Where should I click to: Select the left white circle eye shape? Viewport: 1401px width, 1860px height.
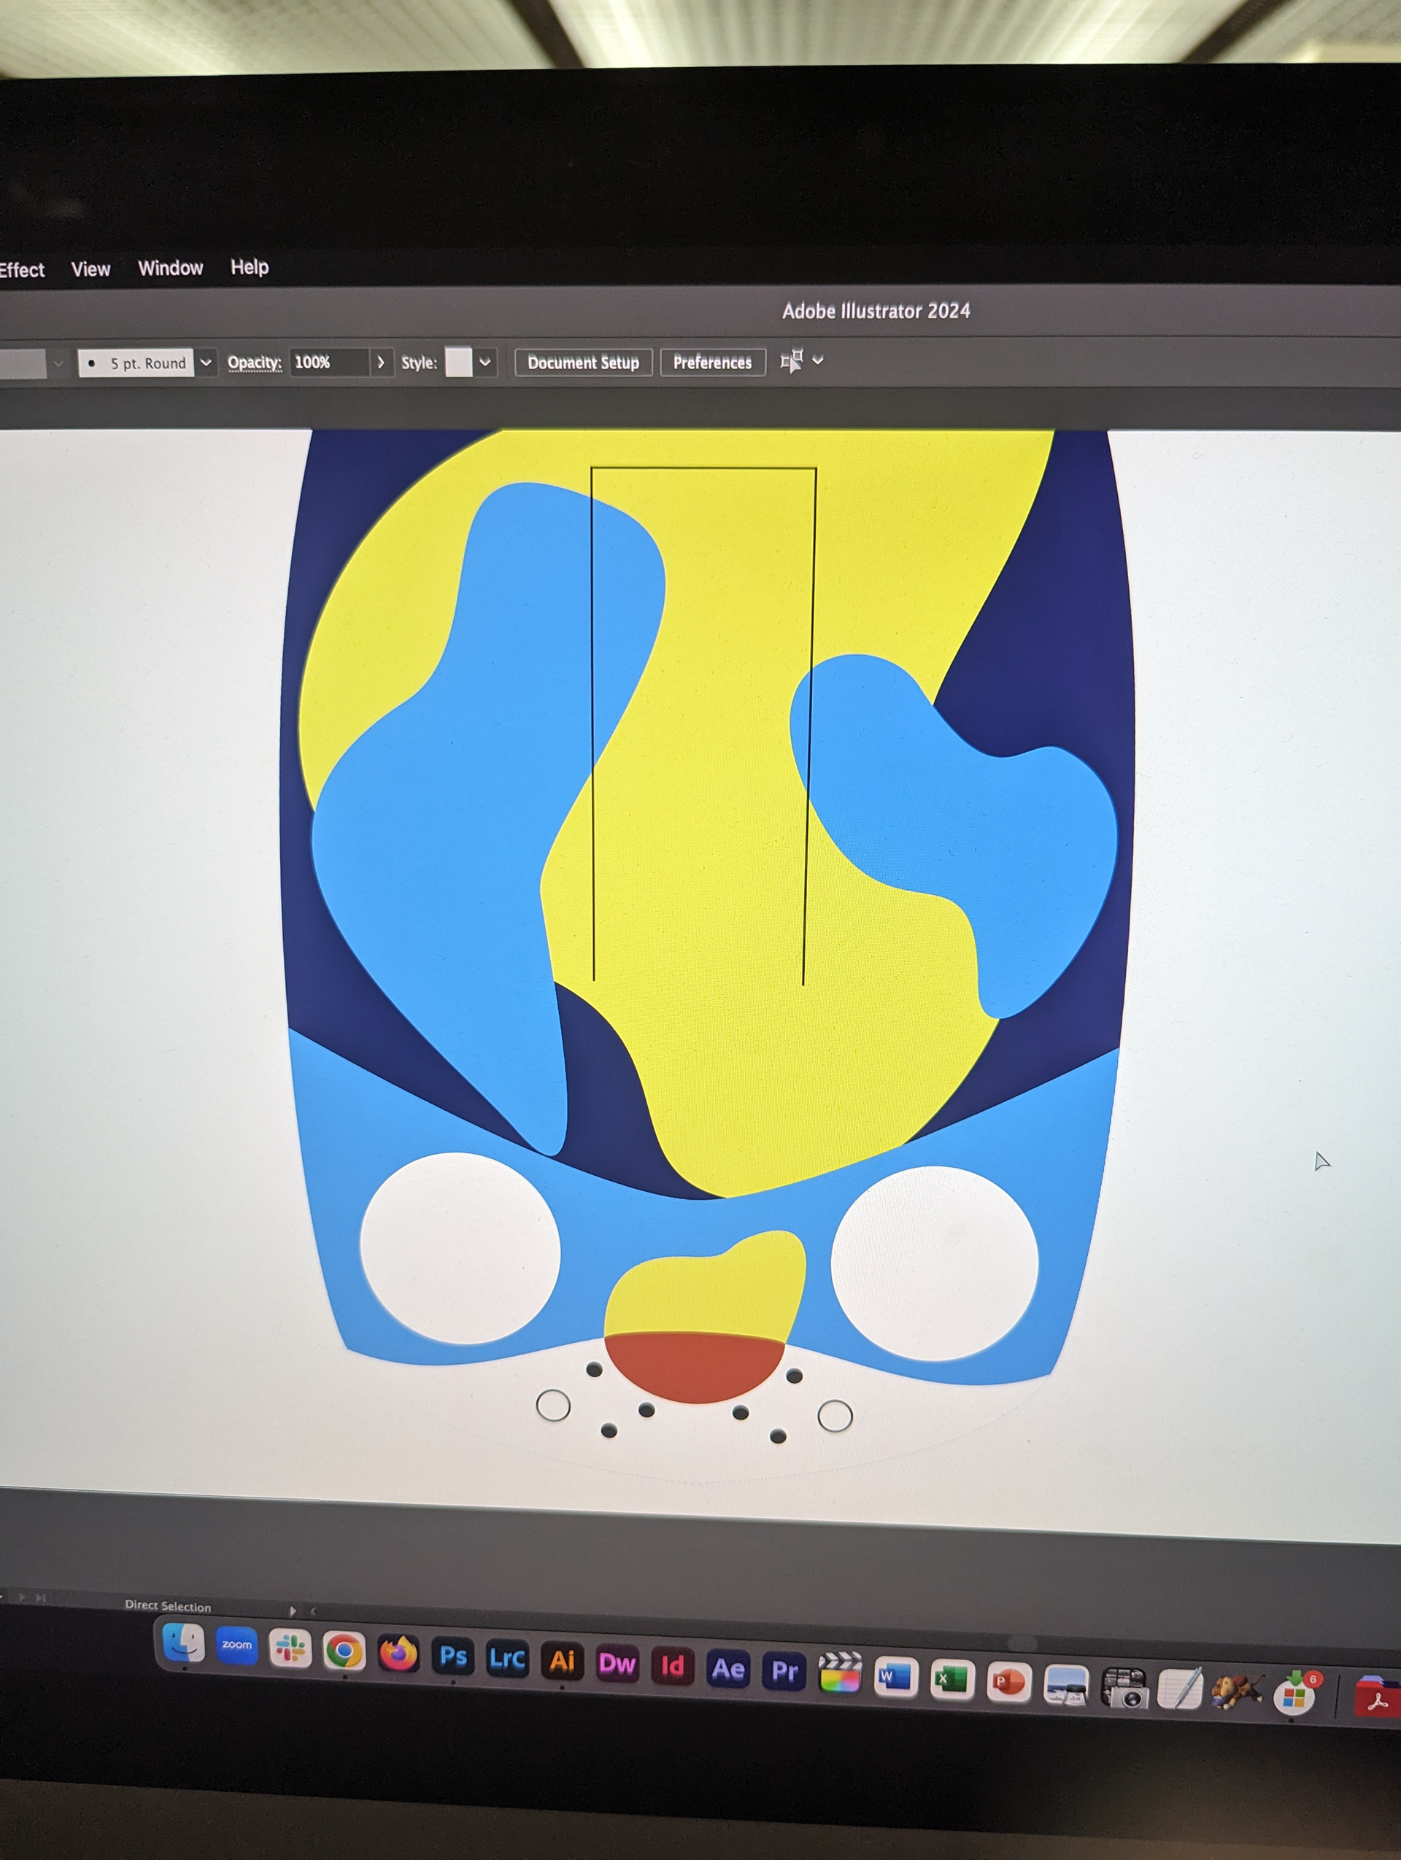tap(460, 1248)
